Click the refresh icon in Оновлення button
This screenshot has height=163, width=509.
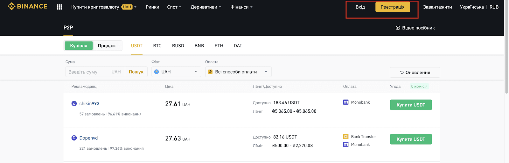pyautogui.click(x=402, y=72)
